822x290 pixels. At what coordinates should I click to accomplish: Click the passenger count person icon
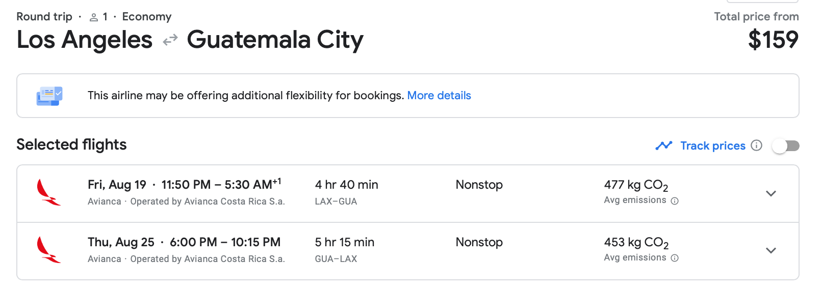94,17
